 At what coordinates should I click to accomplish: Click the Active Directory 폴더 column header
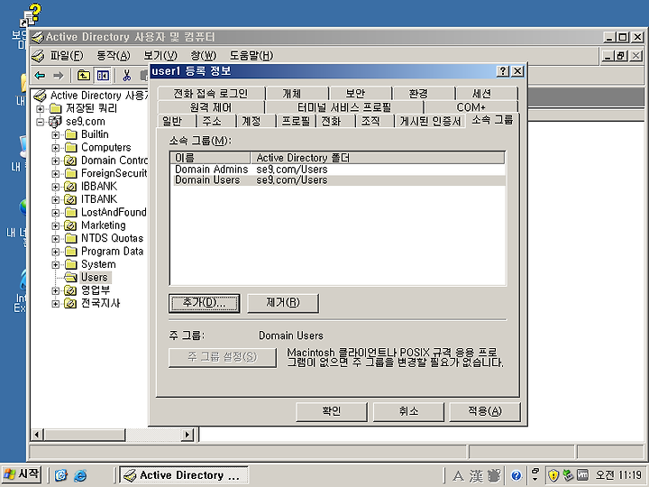coord(378,158)
